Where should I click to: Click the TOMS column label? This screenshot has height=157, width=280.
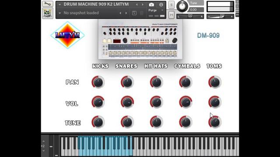click(214, 66)
